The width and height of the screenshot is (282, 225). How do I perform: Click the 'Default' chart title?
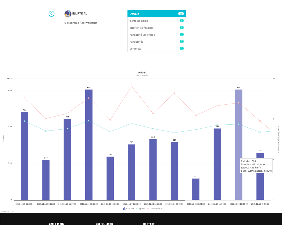[x=142, y=72]
